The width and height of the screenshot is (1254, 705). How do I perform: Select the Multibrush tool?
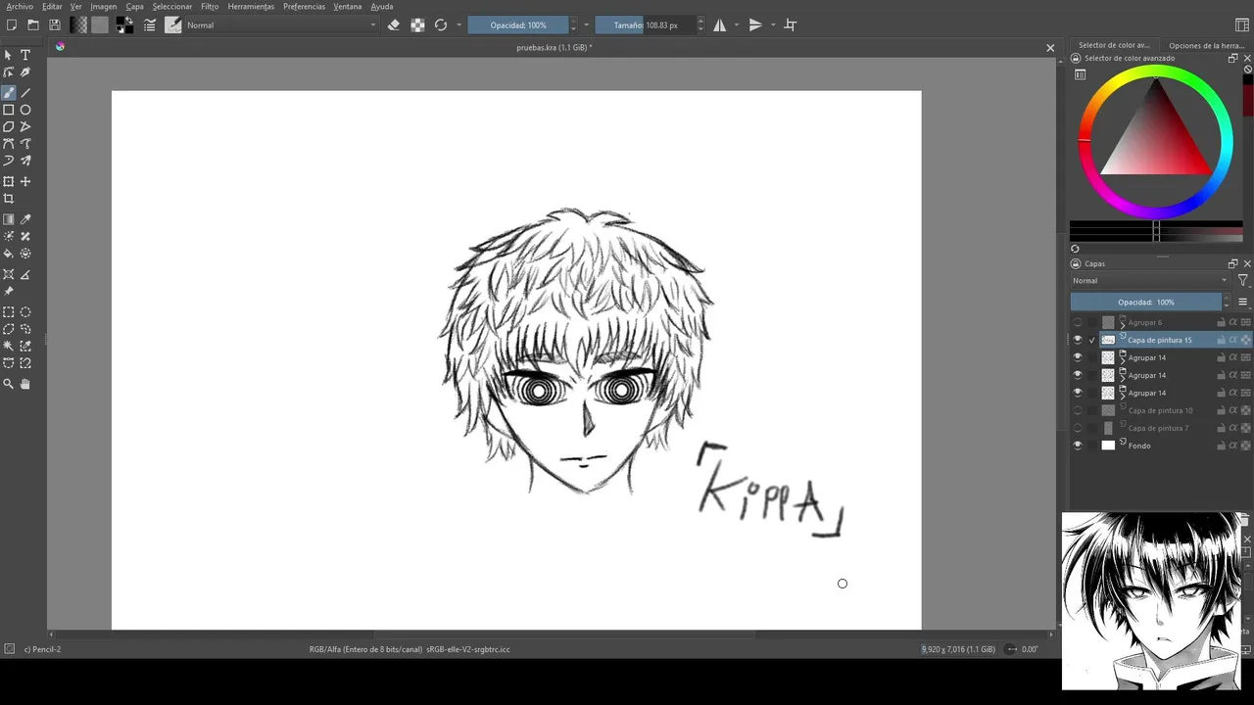click(25, 161)
